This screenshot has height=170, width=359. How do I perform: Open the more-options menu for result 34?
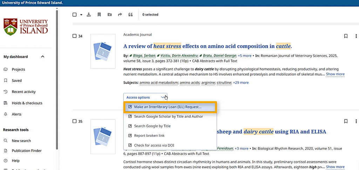356,36
